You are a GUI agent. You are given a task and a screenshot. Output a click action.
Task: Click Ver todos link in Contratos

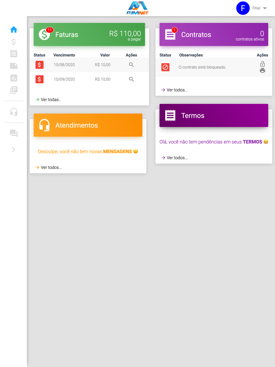point(174,90)
